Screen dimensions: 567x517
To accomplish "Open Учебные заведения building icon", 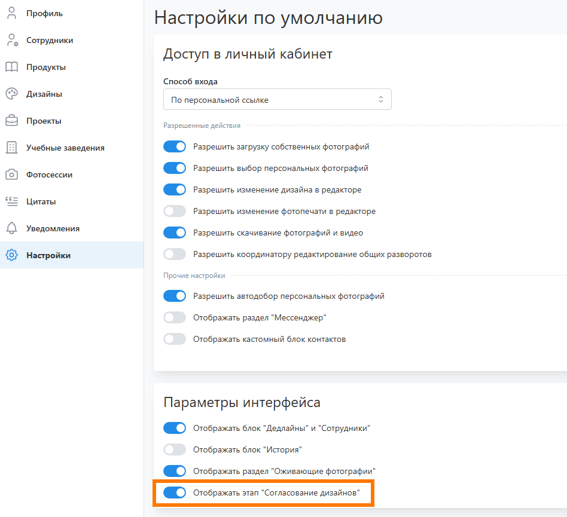I will coord(11,148).
